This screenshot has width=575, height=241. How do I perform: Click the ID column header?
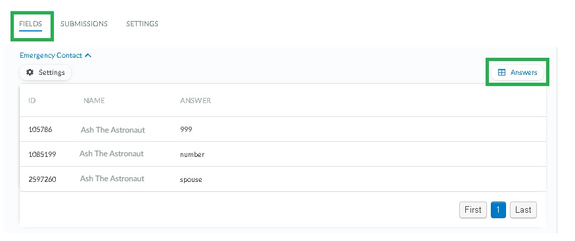(x=32, y=100)
